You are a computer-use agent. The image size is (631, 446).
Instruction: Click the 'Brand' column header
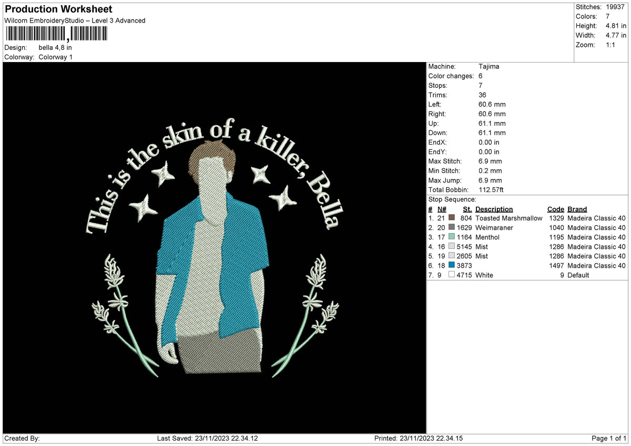coord(577,209)
